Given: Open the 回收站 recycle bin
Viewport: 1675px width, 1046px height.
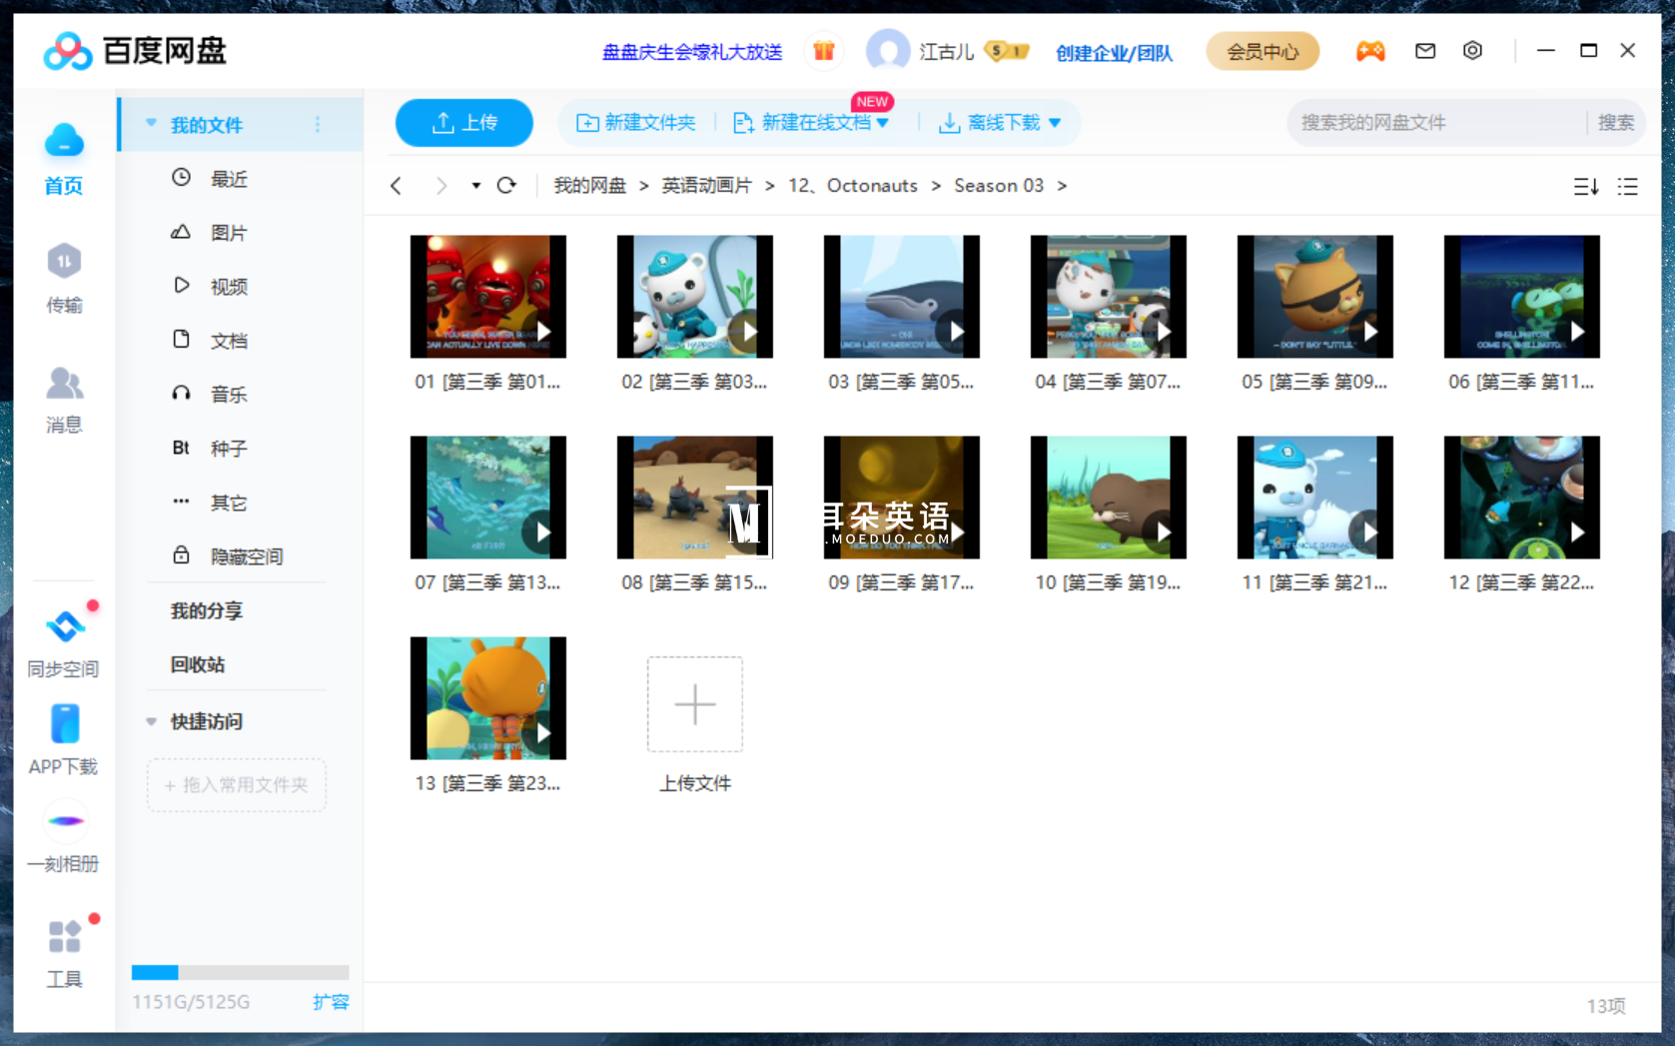Looking at the screenshot, I should pyautogui.click(x=197, y=664).
